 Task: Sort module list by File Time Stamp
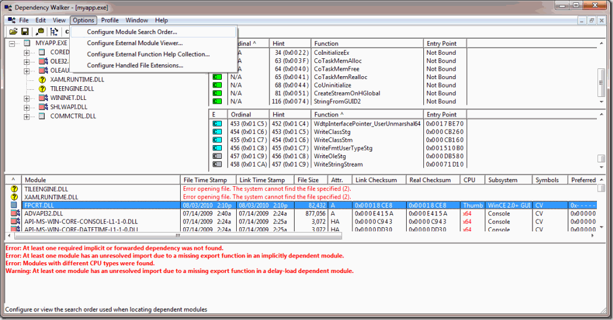click(x=208, y=180)
